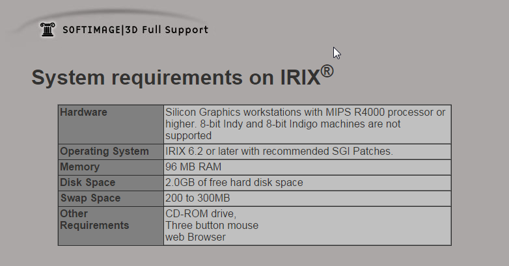
Task: Click the word supported in the Hardware description
Action: coord(189,136)
